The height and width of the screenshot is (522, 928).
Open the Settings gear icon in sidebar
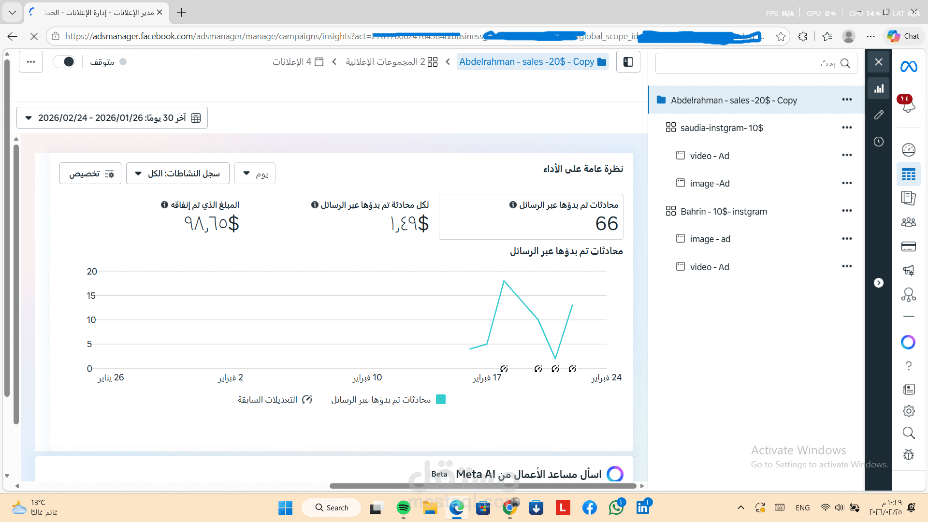pyautogui.click(x=909, y=411)
